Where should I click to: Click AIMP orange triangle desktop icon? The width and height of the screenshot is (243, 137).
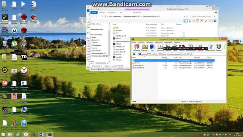[x=5, y=70]
